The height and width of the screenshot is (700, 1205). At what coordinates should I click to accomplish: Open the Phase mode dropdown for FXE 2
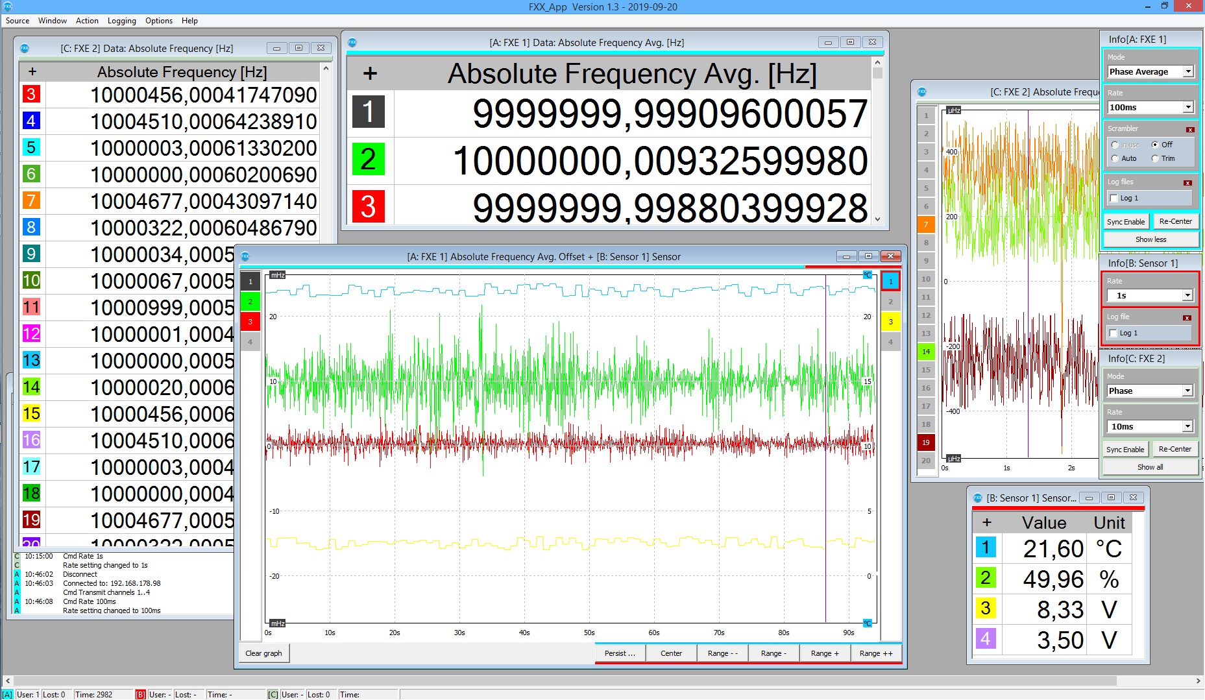coord(1150,391)
